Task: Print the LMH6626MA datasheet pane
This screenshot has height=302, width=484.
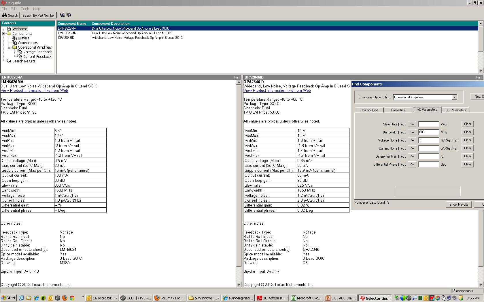Action: 237,77
